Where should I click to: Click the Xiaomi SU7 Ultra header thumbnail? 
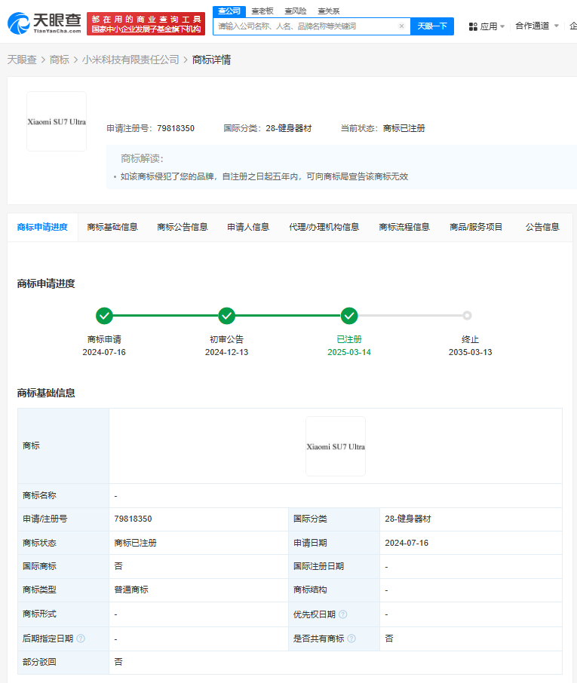pos(57,121)
